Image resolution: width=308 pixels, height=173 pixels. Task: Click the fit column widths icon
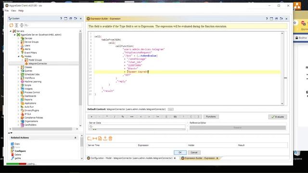pyautogui.click(x=95, y=138)
